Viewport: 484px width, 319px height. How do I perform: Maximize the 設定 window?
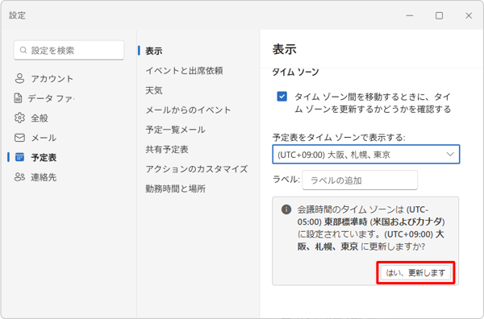[x=439, y=15]
